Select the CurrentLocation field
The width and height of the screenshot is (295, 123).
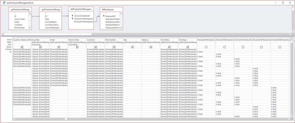tap(52, 25)
